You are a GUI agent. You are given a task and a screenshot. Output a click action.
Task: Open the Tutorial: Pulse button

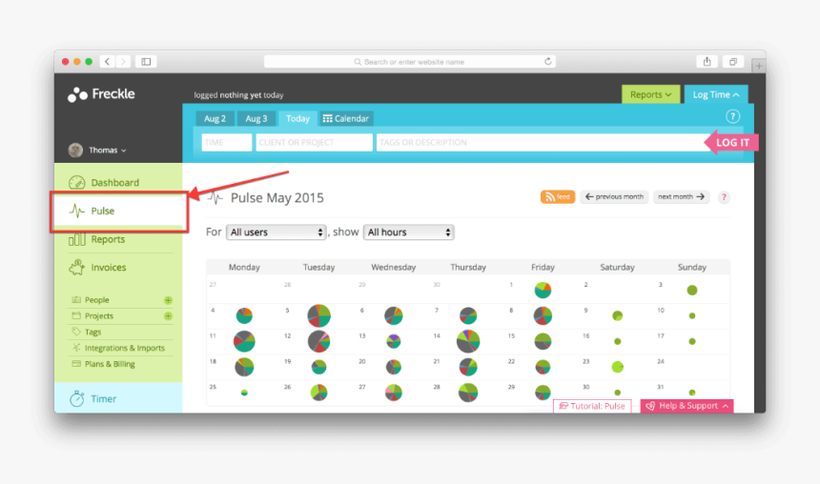click(x=592, y=406)
